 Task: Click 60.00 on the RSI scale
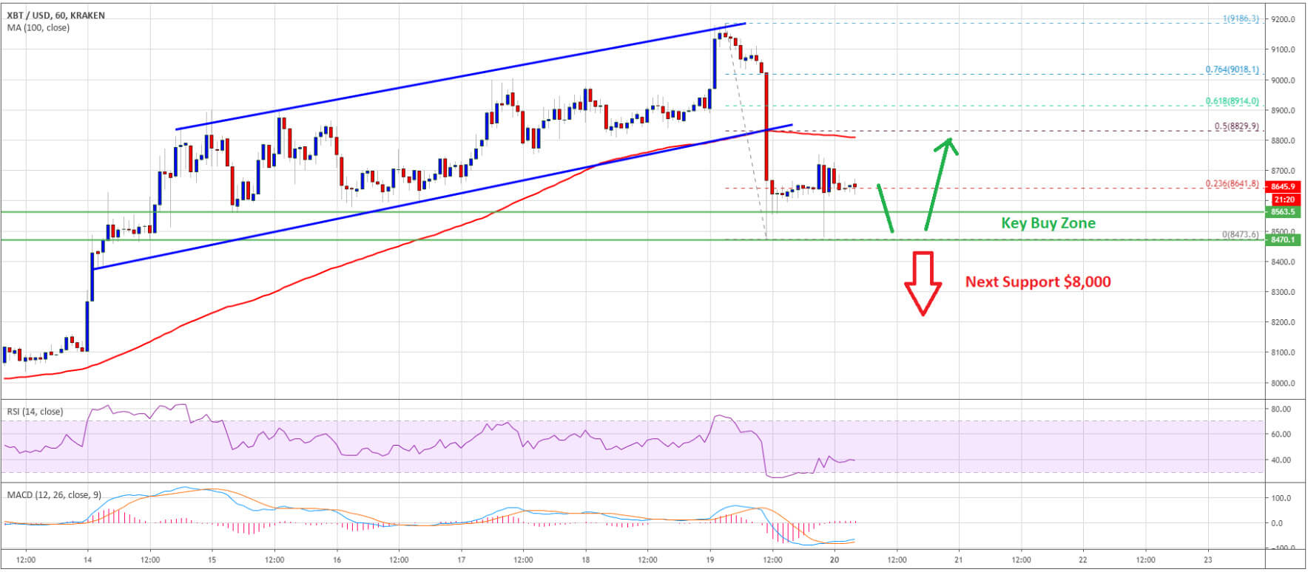click(1281, 434)
